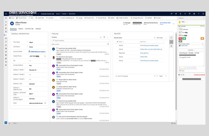209x136 pixels.
Task: Click the Refresh command
Action: [x=149, y=18]
